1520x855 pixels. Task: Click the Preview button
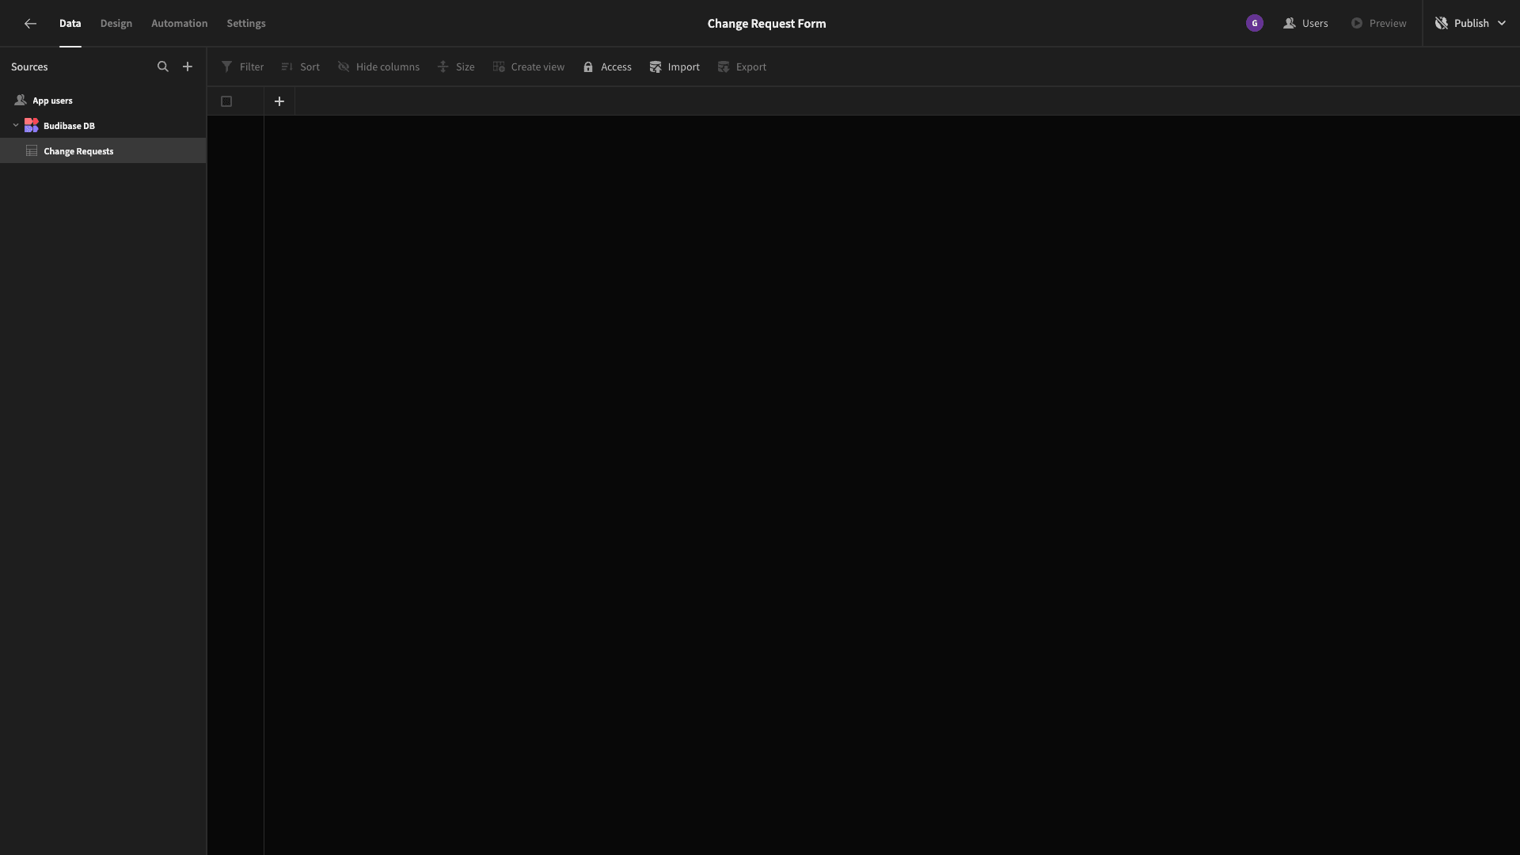1379,23
